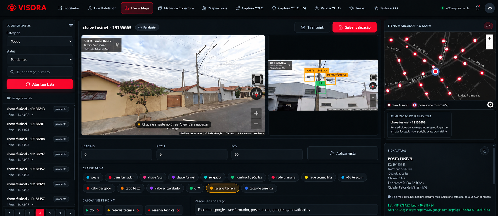Remove the first reserva técnica tag

[138, 210]
